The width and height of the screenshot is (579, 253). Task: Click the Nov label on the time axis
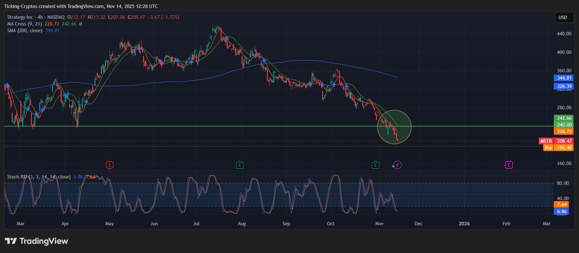pos(379,224)
